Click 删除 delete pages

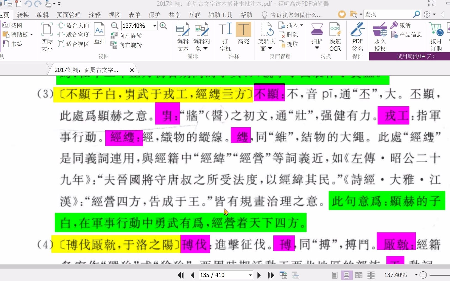click(289, 35)
